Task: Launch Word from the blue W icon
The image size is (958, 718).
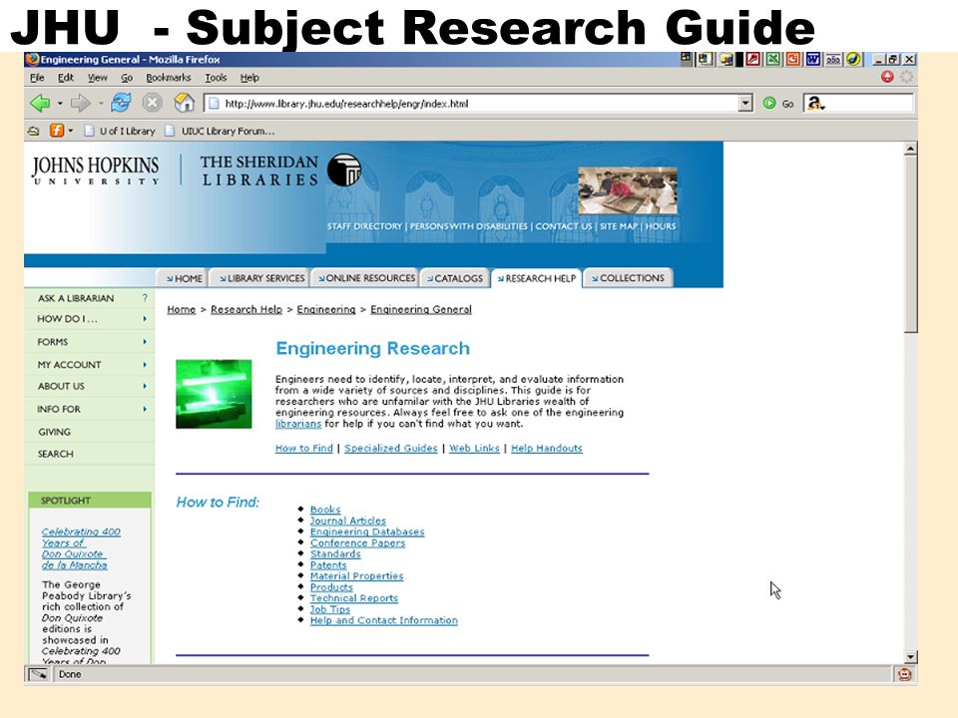Action: (813, 59)
